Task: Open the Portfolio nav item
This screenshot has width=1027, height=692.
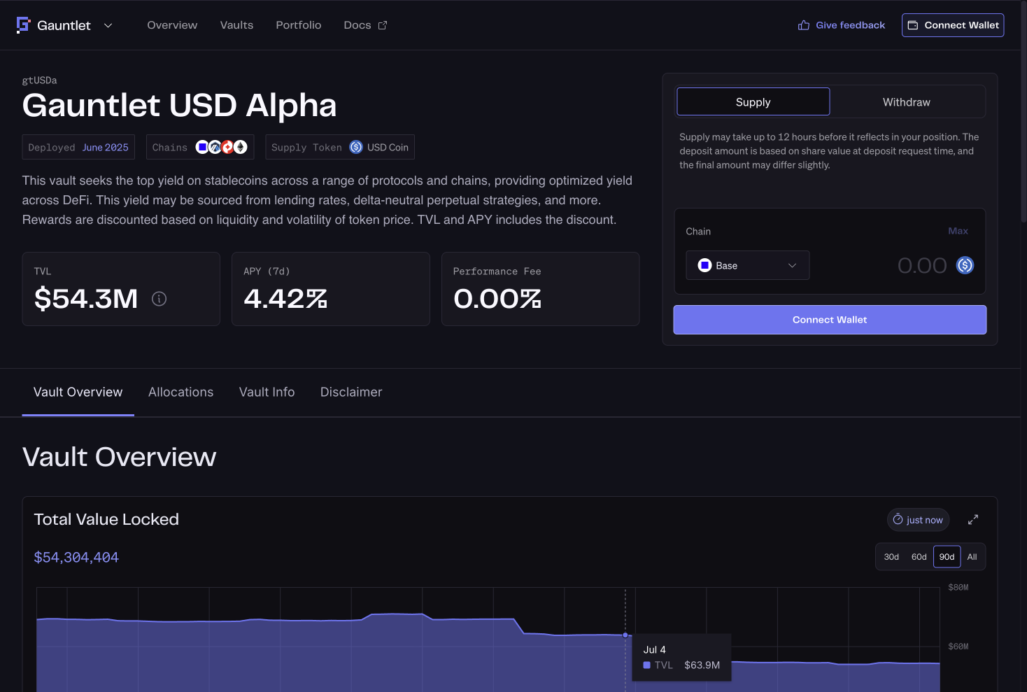Action: (299, 25)
